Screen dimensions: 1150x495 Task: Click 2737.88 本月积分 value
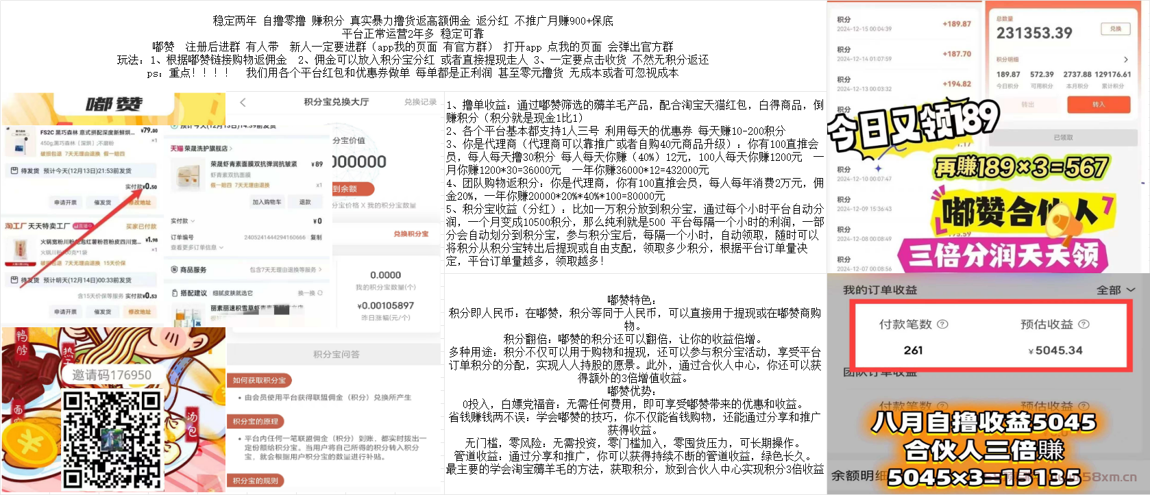1077,74
